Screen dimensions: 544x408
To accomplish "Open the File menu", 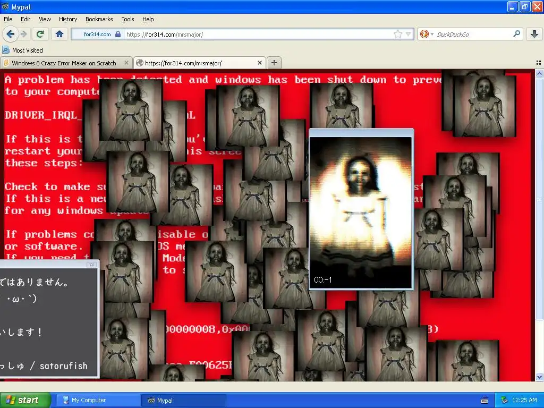I will (8, 19).
